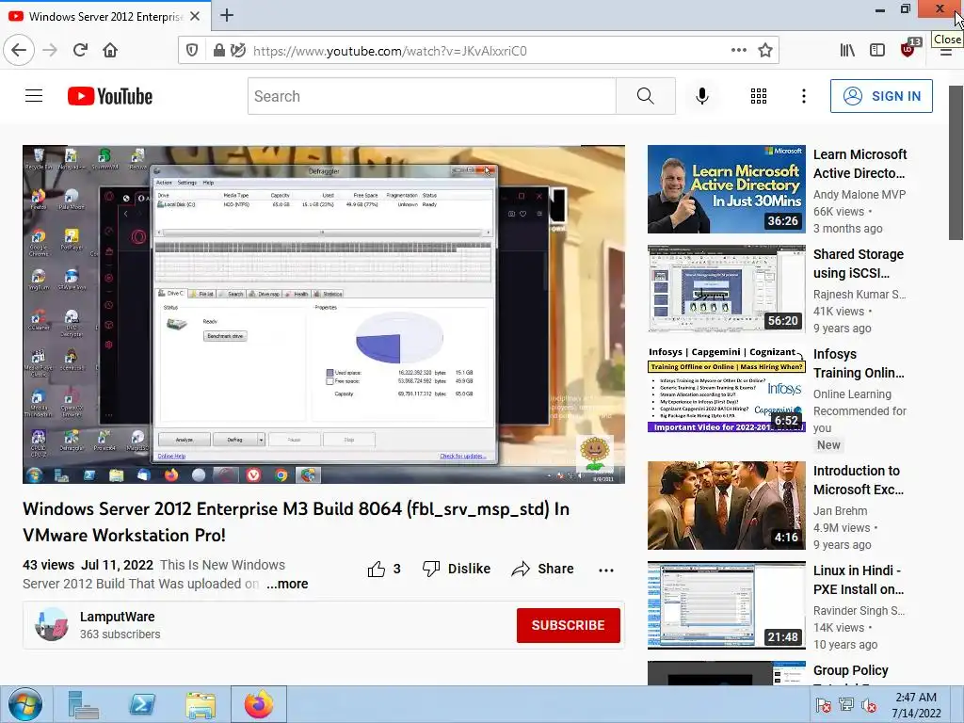Click the muted volume tray icon
Image resolution: width=964 pixels, height=723 pixels.
(x=869, y=705)
